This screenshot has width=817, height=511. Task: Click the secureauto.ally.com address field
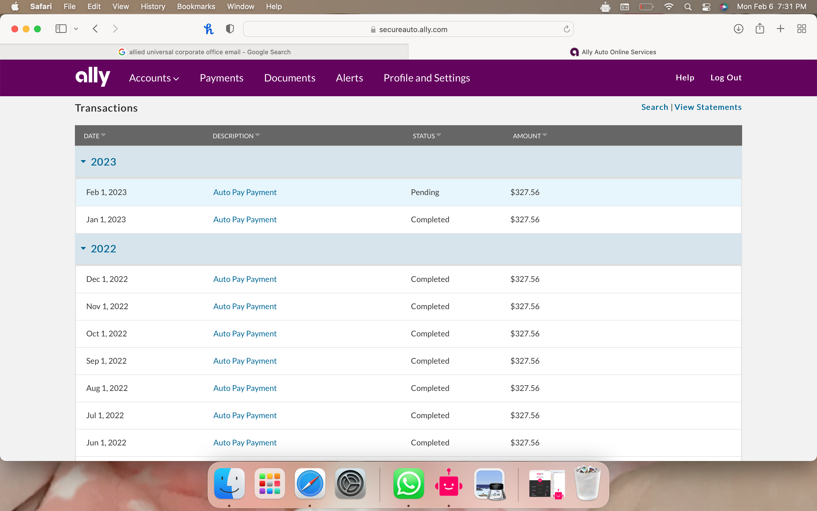pyautogui.click(x=408, y=30)
